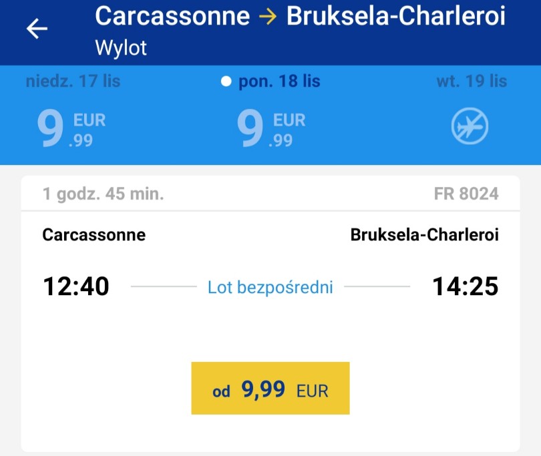
Task: Click the 14:25 arrival time
Action: (x=466, y=286)
